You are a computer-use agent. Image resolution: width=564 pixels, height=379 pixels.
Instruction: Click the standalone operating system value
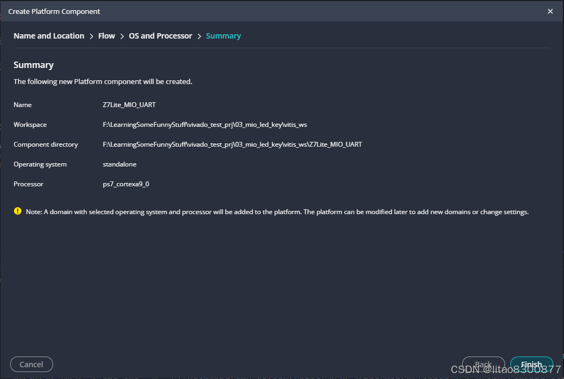(x=120, y=164)
